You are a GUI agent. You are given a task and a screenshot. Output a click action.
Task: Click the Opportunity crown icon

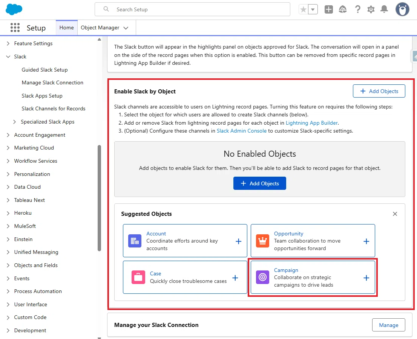(262, 241)
